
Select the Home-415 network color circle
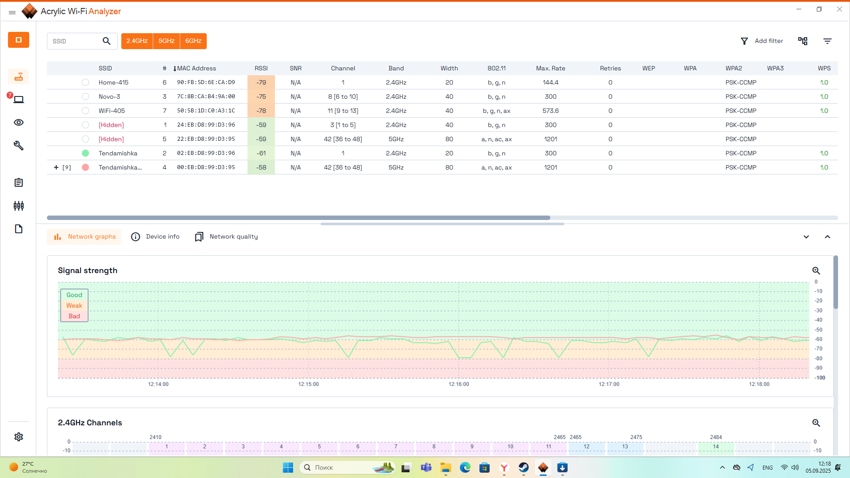[x=85, y=82]
